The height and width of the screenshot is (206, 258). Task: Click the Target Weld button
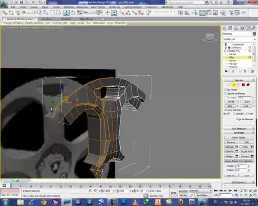click(246, 151)
